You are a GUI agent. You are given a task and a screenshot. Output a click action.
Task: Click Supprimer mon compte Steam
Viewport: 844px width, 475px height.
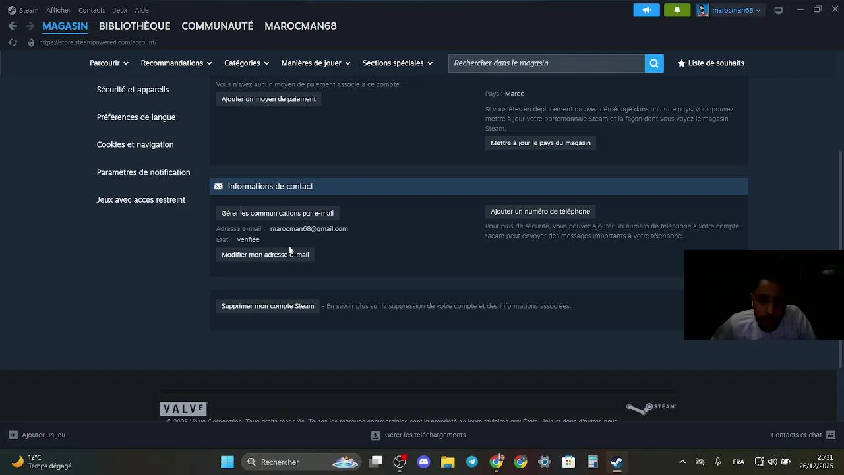(268, 306)
